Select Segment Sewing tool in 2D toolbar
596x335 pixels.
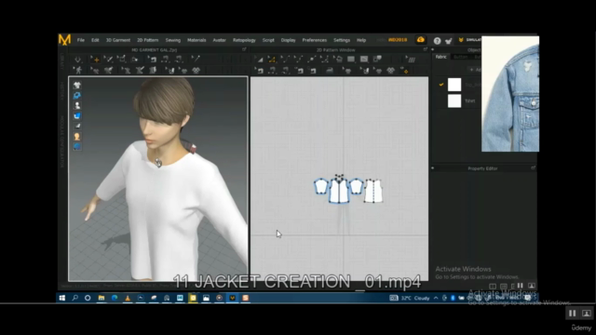[272, 71]
